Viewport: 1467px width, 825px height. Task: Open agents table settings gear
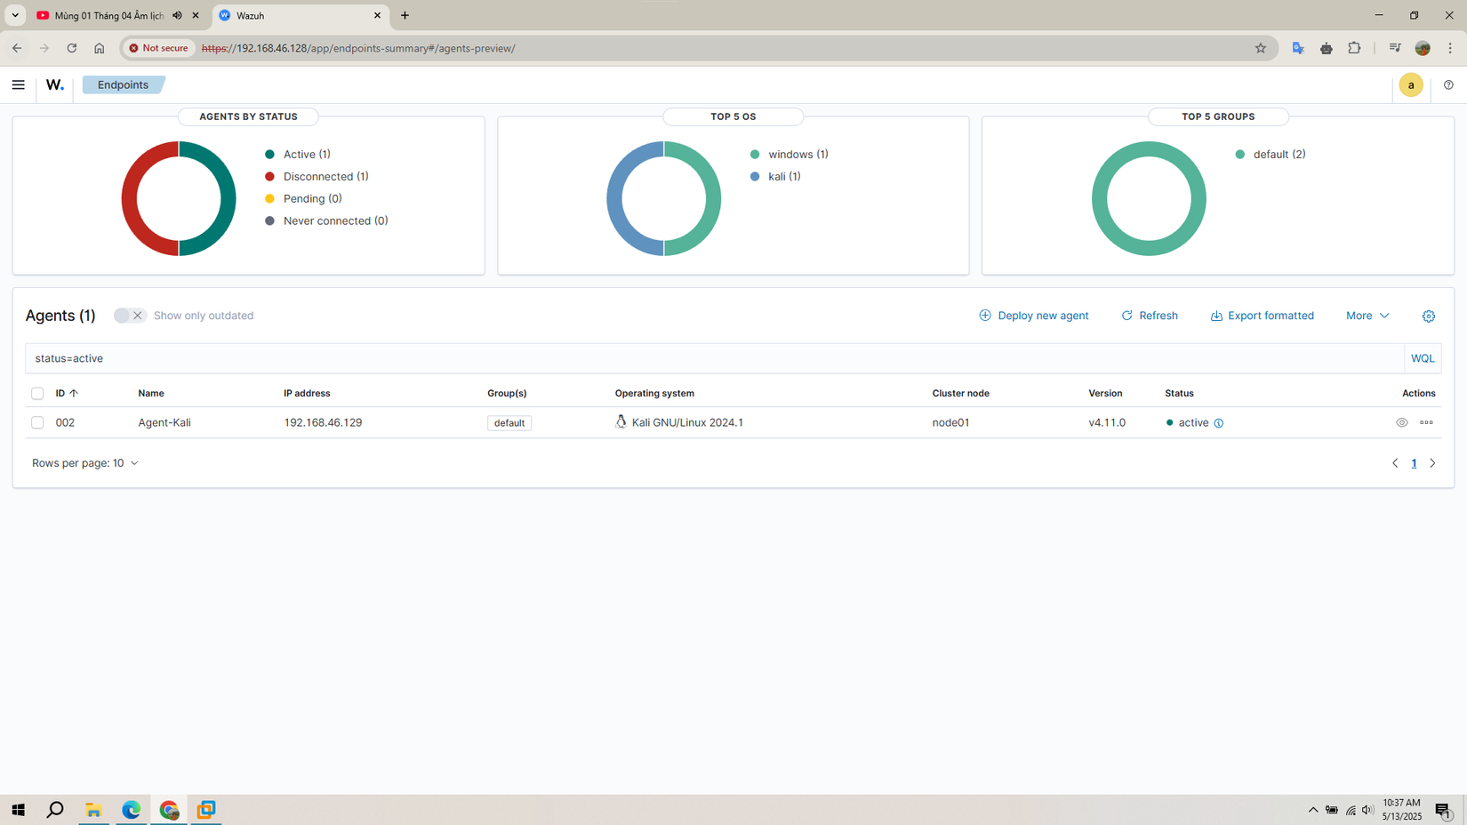tap(1429, 316)
